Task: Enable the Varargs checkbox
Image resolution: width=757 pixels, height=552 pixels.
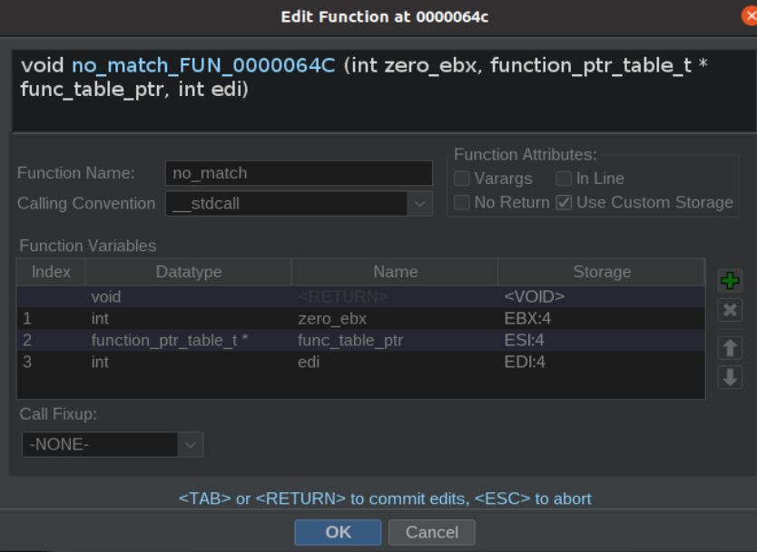Action: coord(461,179)
